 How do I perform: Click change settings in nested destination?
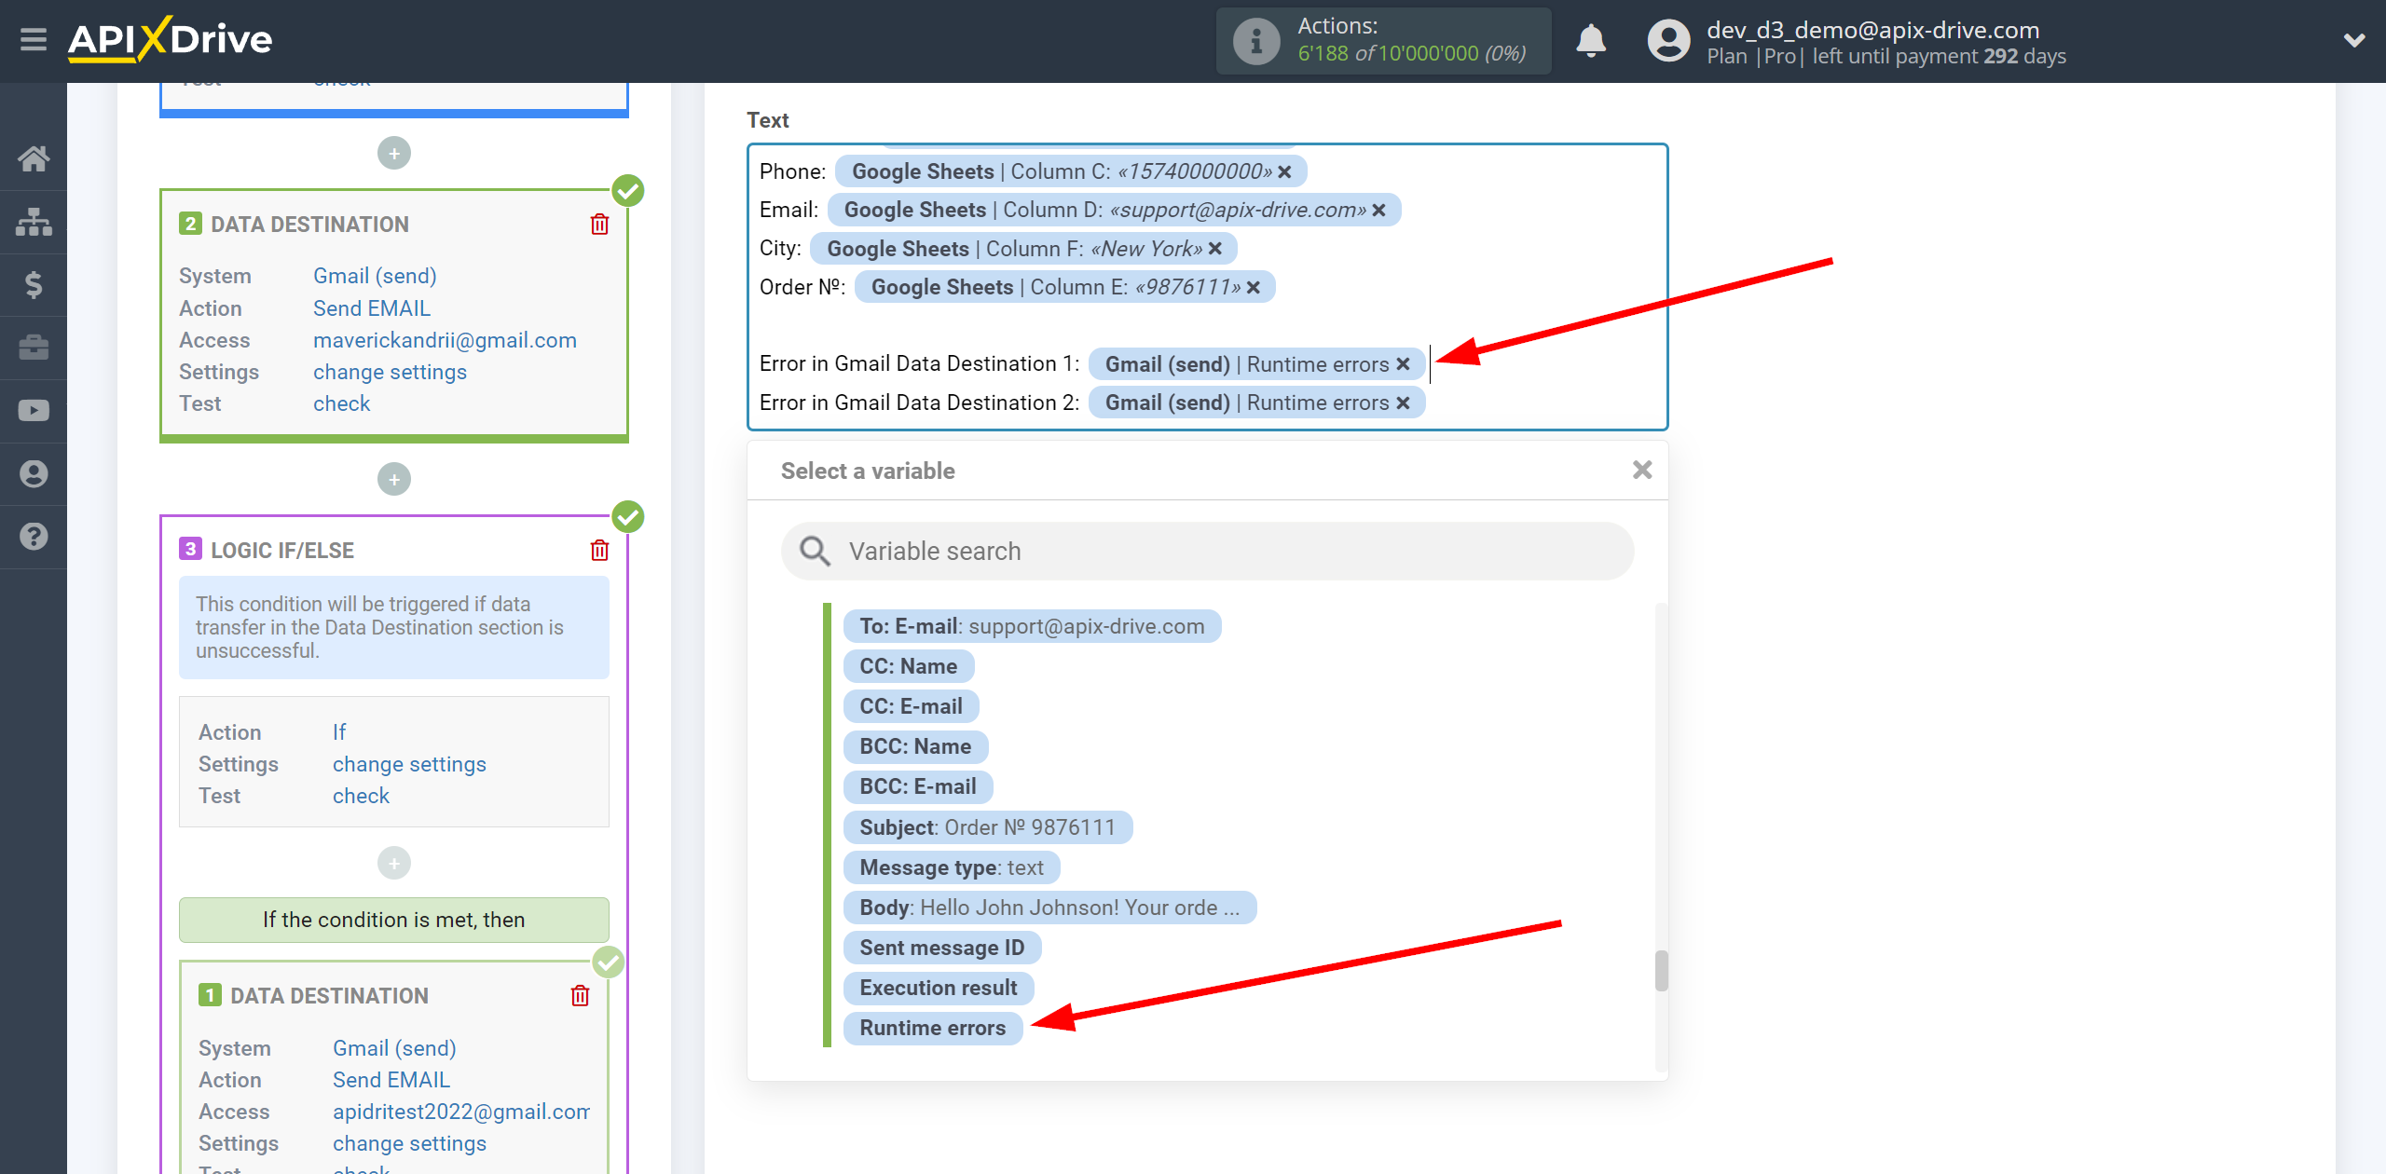click(x=409, y=1143)
